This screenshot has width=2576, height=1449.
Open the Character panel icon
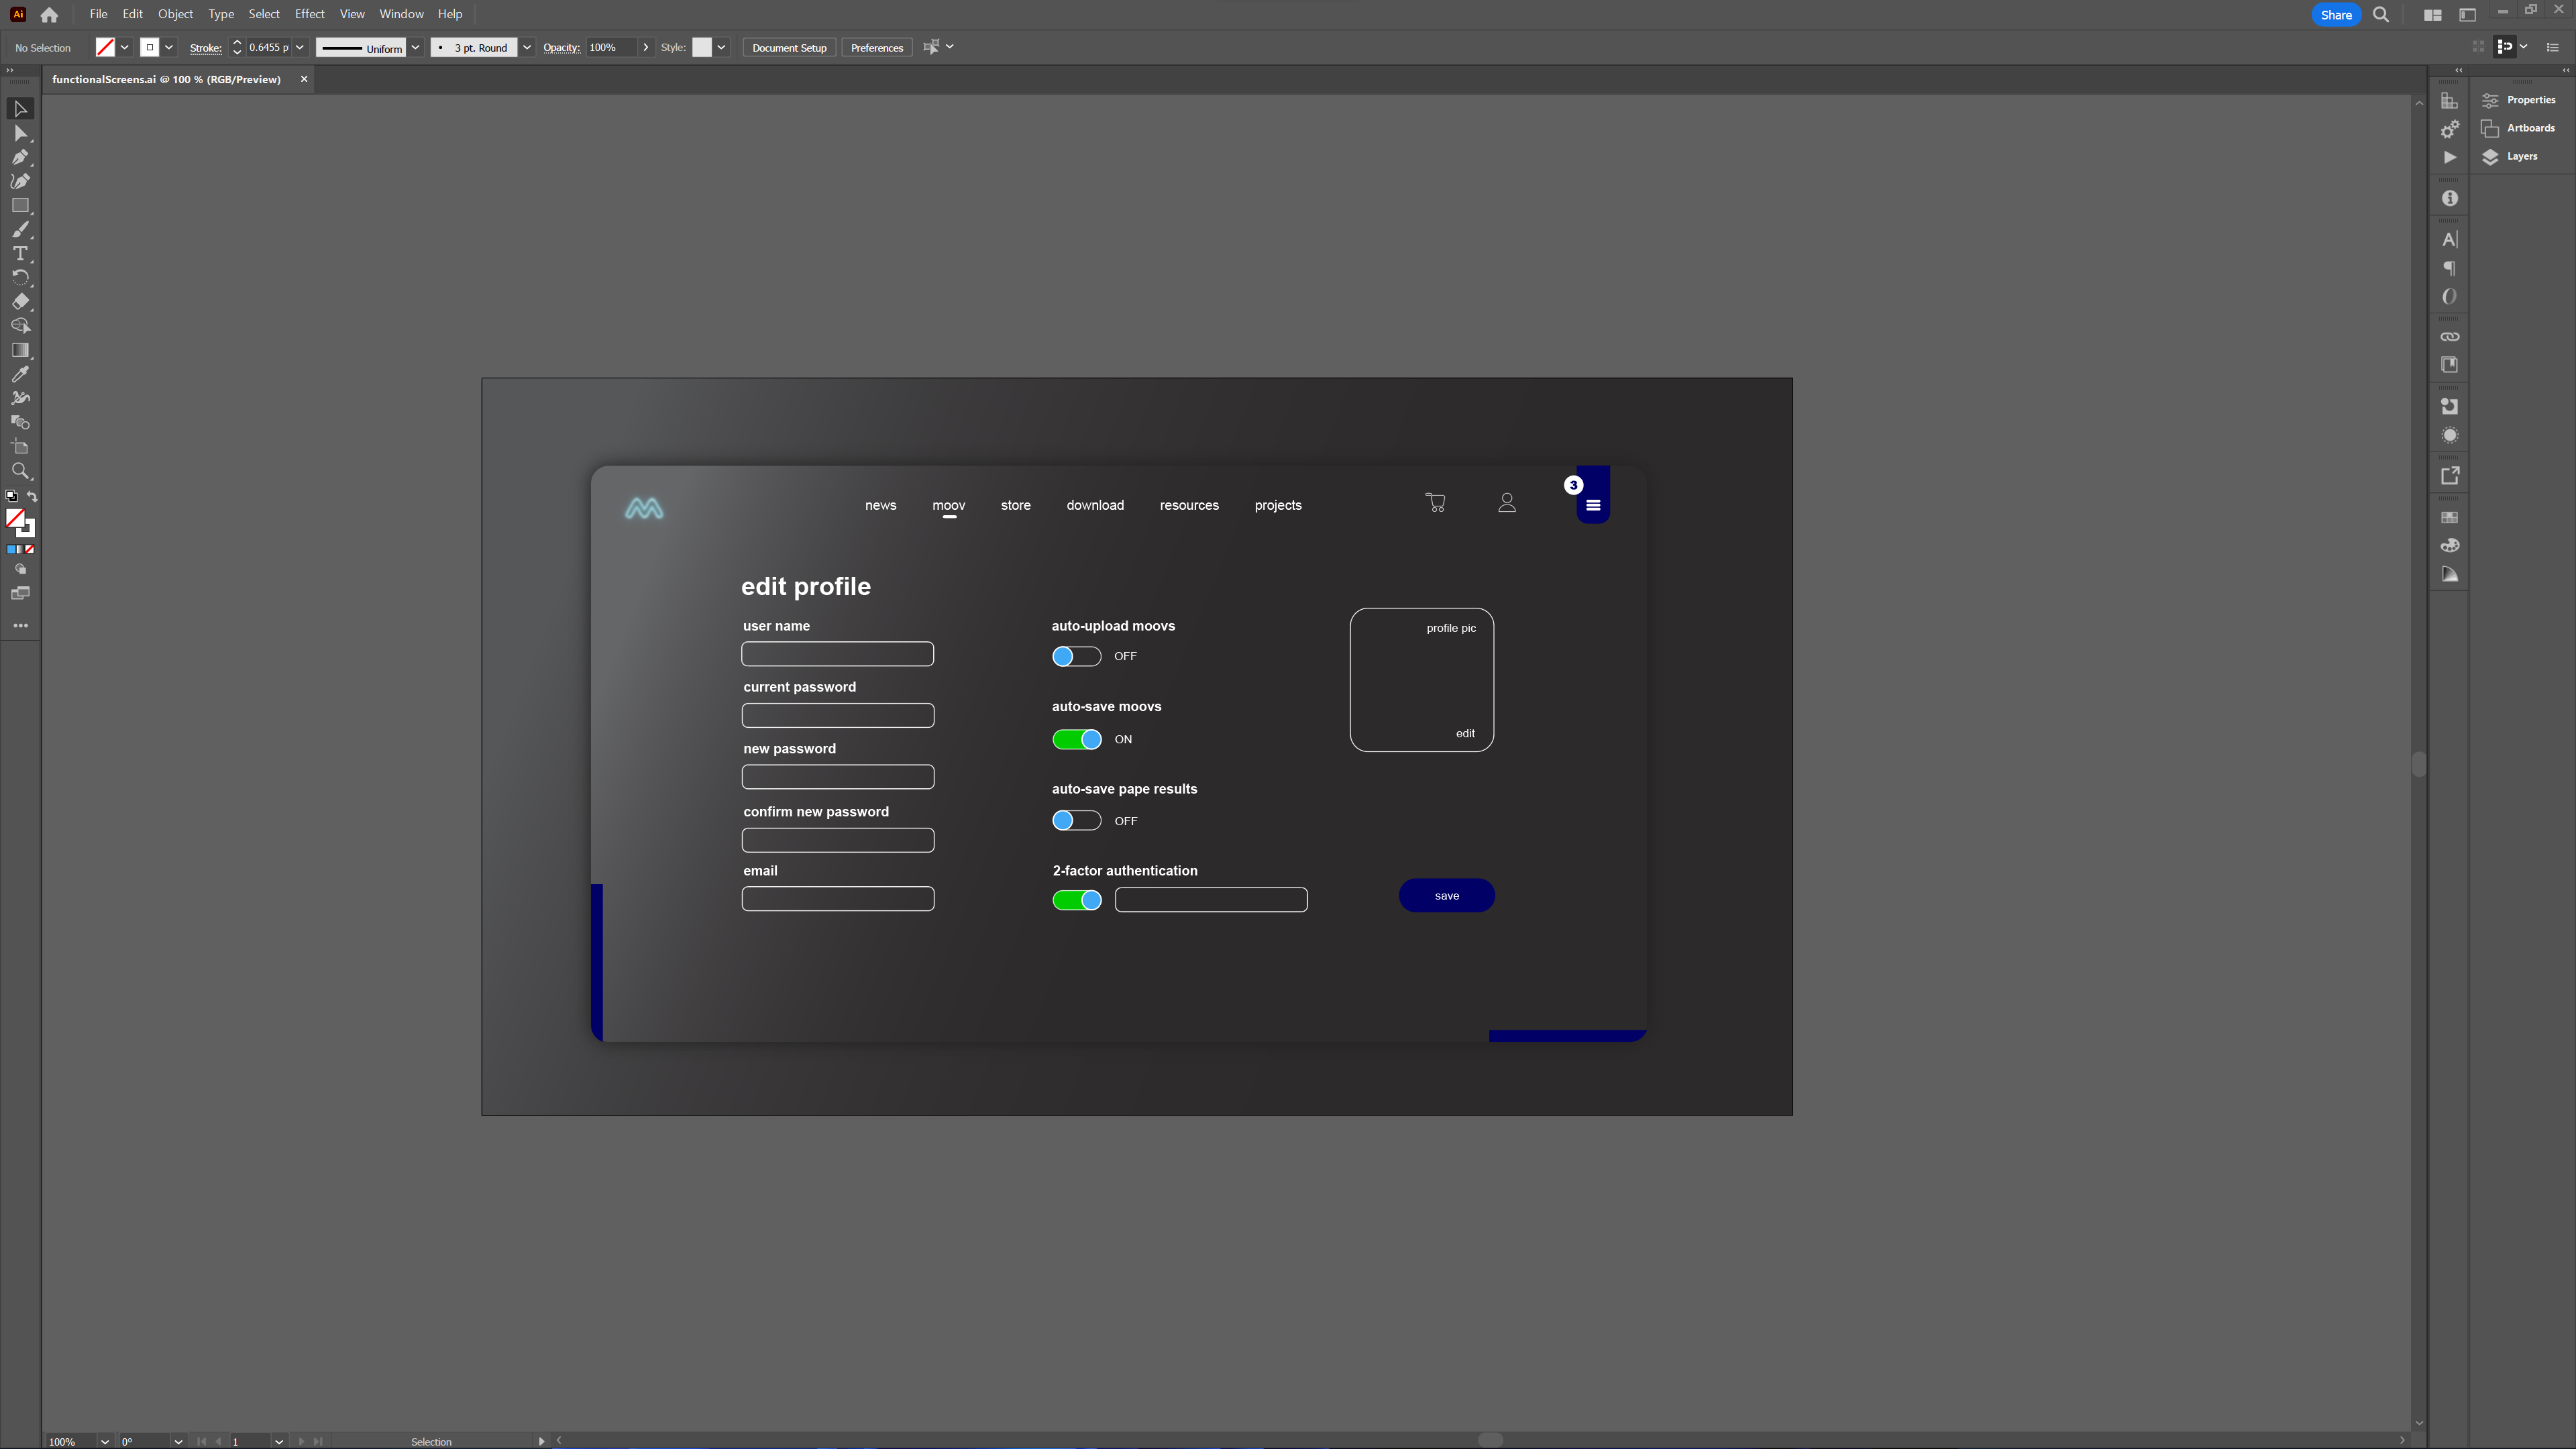point(2449,240)
